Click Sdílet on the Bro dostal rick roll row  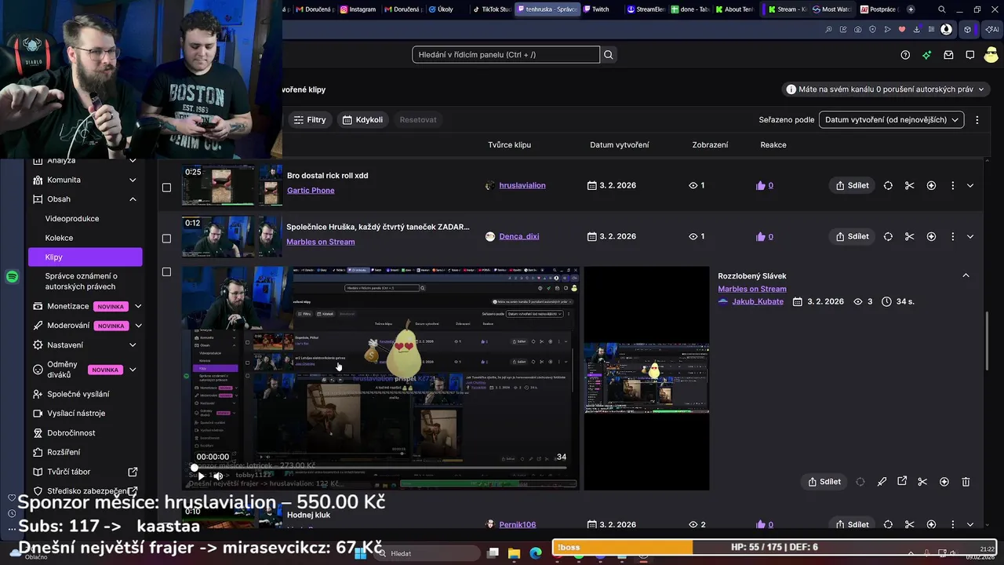(852, 186)
